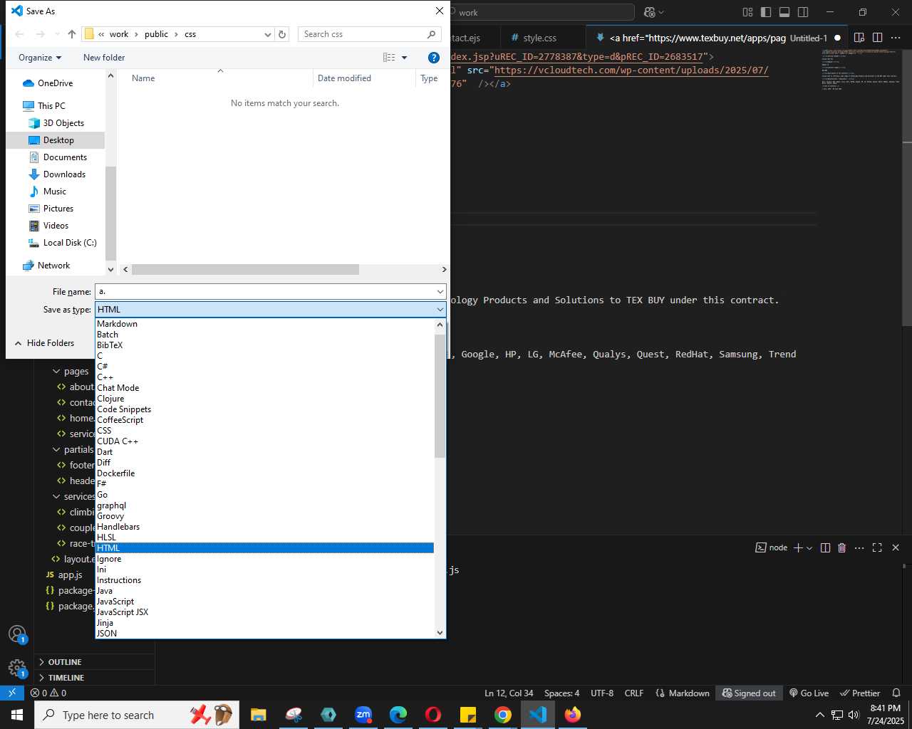Open Zoom from the taskbar
This screenshot has height=729, width=912.
coord(363,715)
